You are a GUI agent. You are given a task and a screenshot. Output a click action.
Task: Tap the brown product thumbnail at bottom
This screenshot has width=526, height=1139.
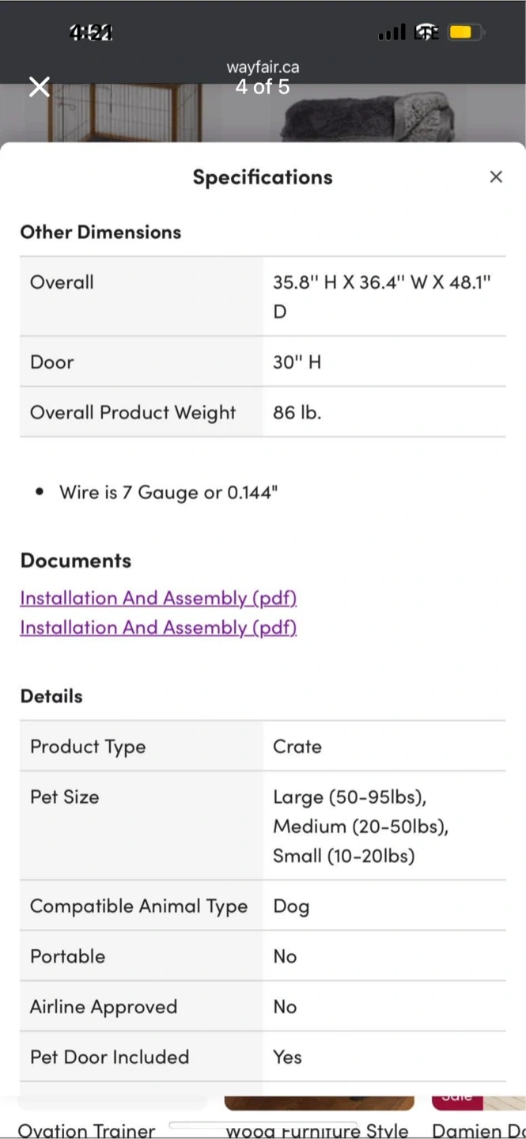(319, 1103)
